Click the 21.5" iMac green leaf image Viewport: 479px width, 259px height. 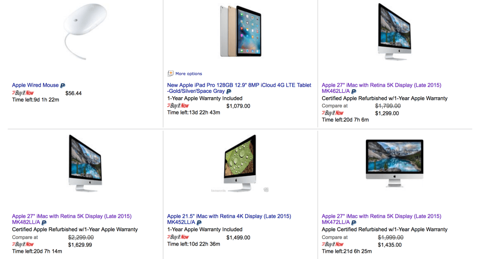(239, 166)
